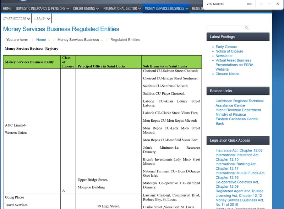Expand the Money Services Business menu

click(166, 9)
